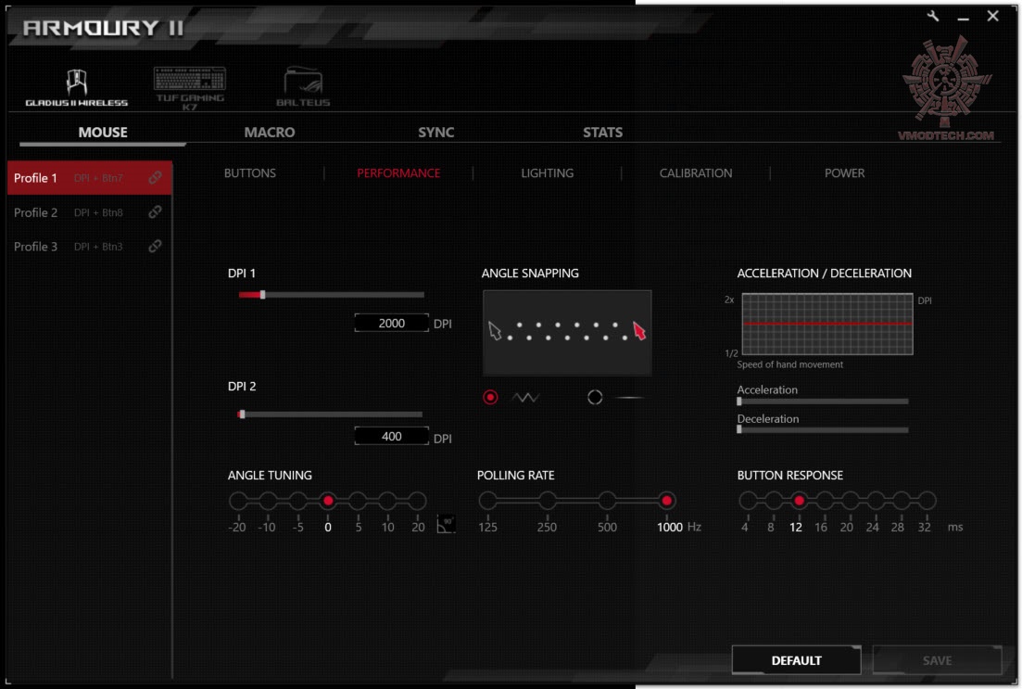
Task: Select Profile 3 in the sidebar
Action: (90, 246)
